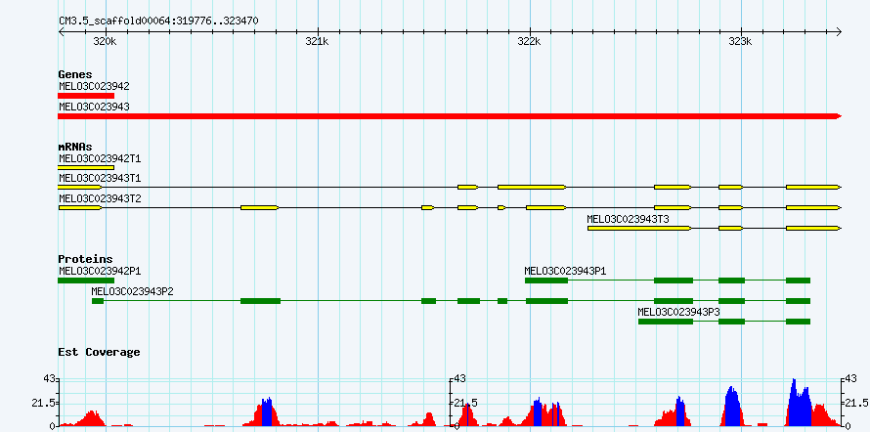Select the long red MELO3C023943 gene bar
This screenshot has height=432, width=870.
click(x=450, y=116)
